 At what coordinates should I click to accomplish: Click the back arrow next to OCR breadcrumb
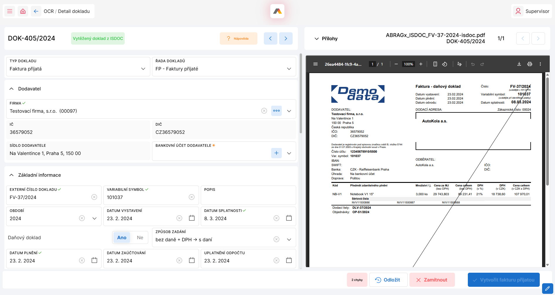point(36,11)
